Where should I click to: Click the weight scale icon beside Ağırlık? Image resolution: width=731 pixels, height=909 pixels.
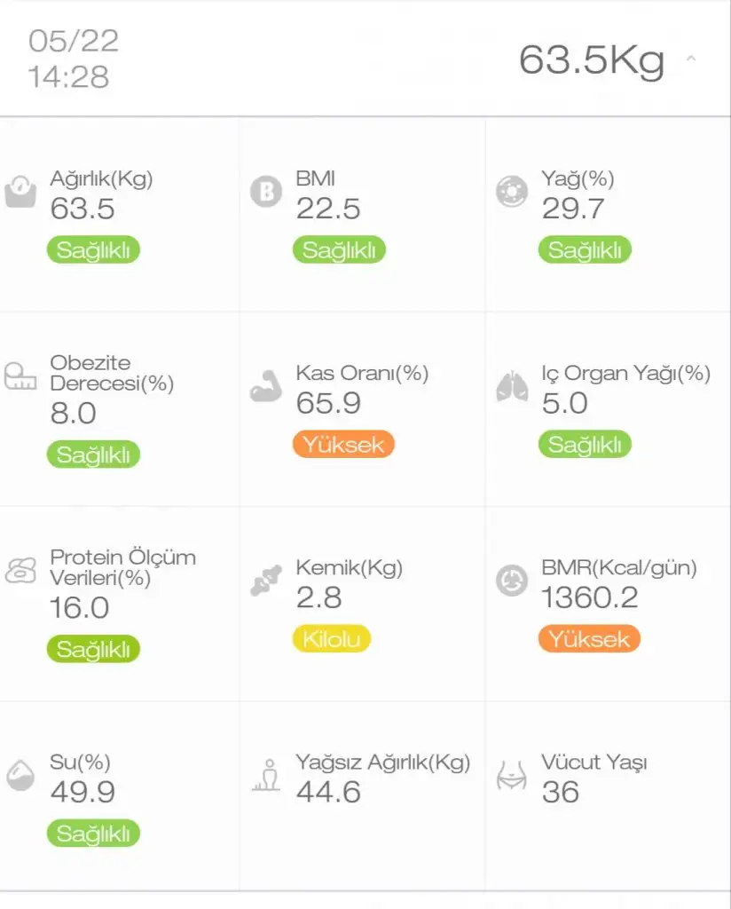tap(20, 190)
